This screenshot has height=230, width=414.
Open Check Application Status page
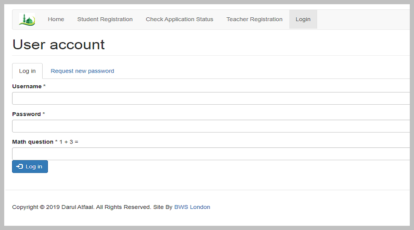click(180, 19)
